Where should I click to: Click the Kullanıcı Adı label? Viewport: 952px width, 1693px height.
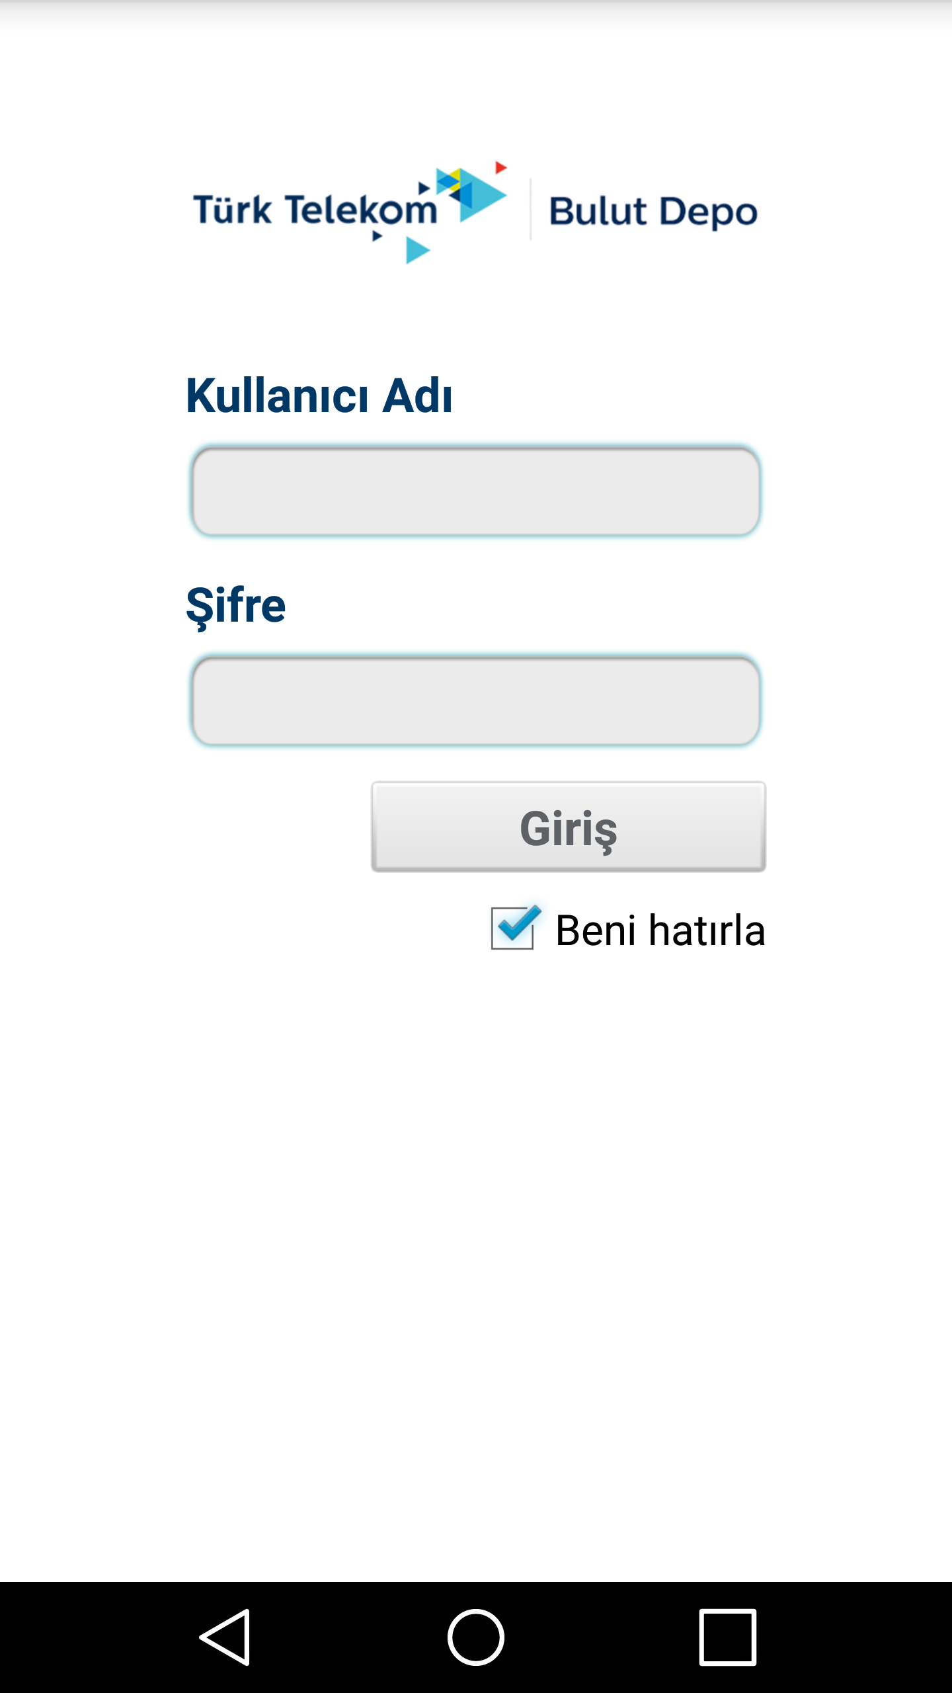click(x=319, y=395)
